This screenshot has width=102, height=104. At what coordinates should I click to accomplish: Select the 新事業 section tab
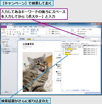coord(29,39)
